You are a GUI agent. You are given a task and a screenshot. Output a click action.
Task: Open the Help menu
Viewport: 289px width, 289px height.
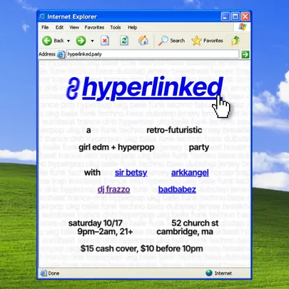coord(132,27)
